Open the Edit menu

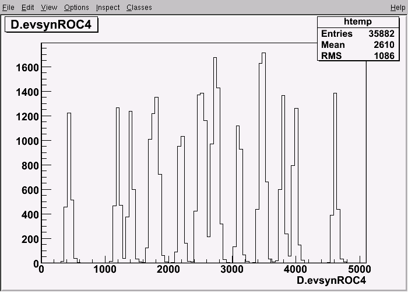[x=27, y=7]
